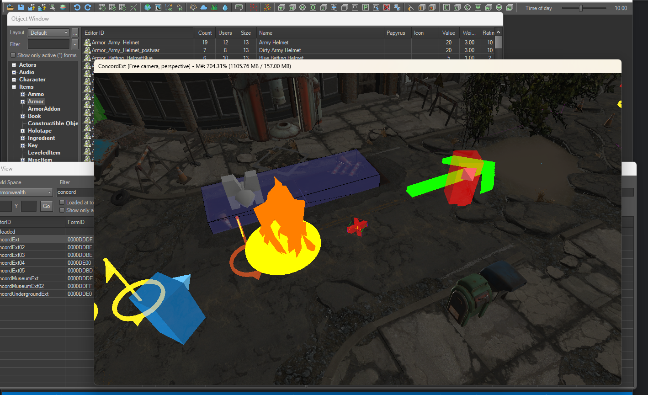648x395 pixels.
Task: Click the select-arrow with lines icon
Action: pos(53,7)
